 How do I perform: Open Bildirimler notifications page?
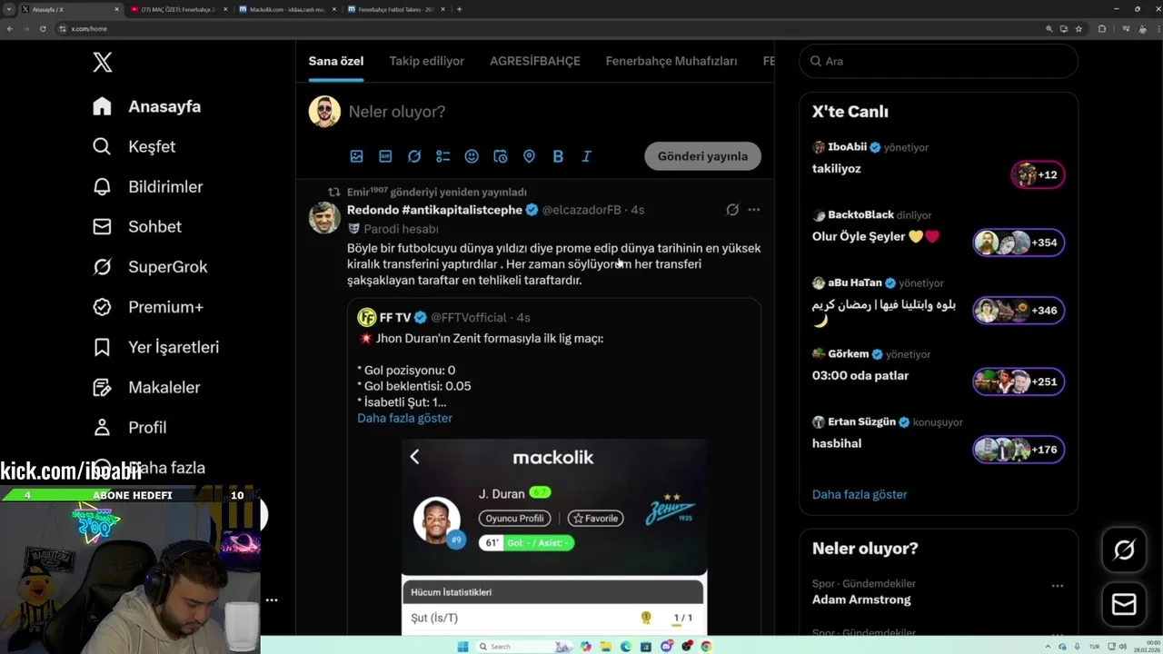pos(147,186)
